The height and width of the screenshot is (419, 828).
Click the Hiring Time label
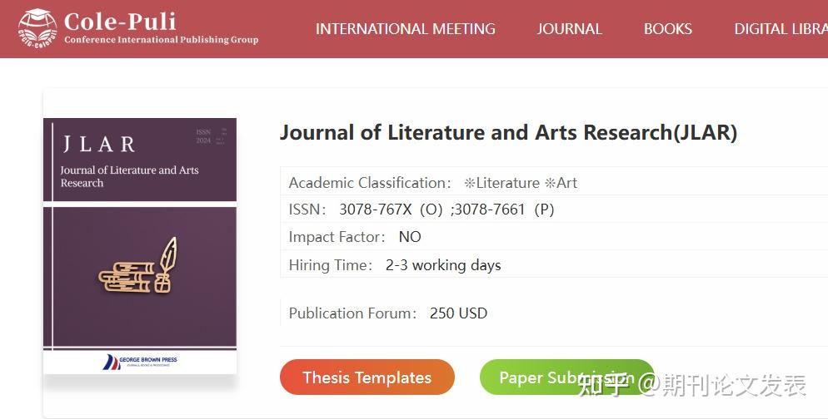[331, 264]
